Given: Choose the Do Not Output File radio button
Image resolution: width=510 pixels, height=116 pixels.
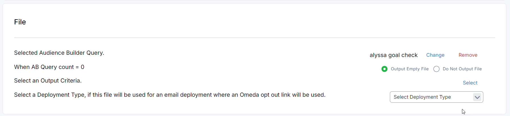Looking at the screenshot, I should pos(436,69).
